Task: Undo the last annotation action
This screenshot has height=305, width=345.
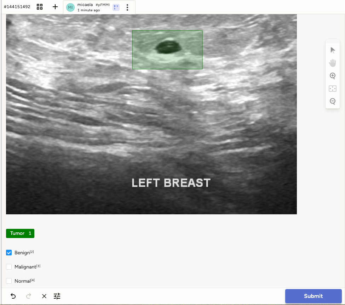Action: coord(13,296)
